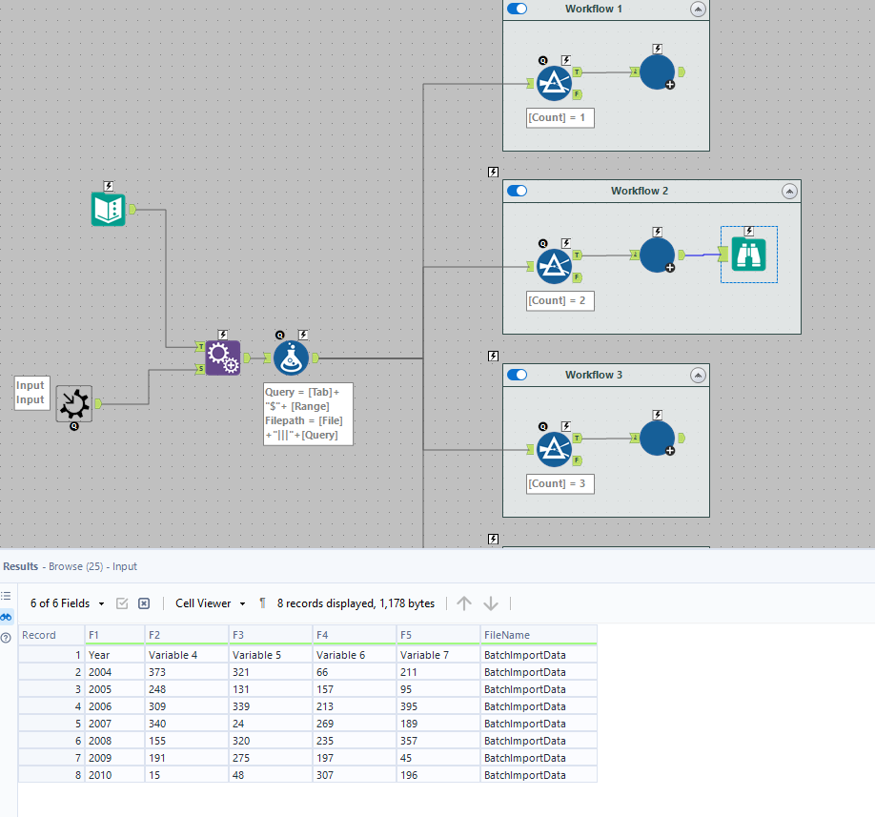This screenshot has height=817, width=875.
Task: Click the F5 column header
Action: 438,635
